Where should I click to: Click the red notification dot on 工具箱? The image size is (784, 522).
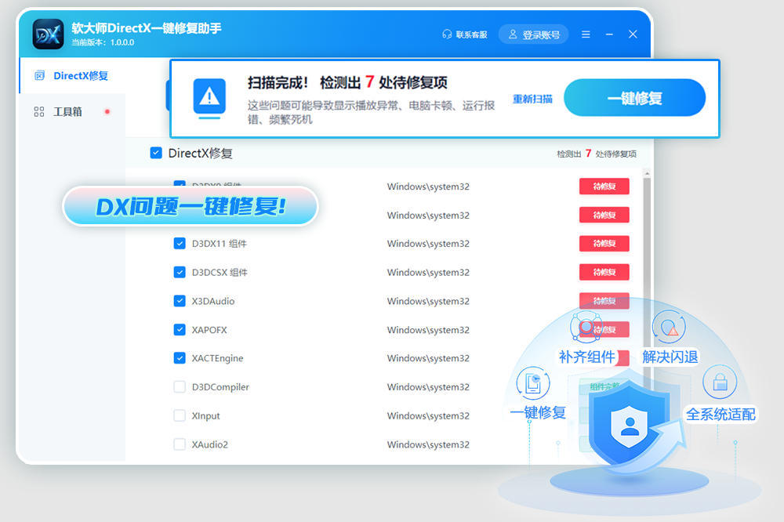click(x=107, y=111)
